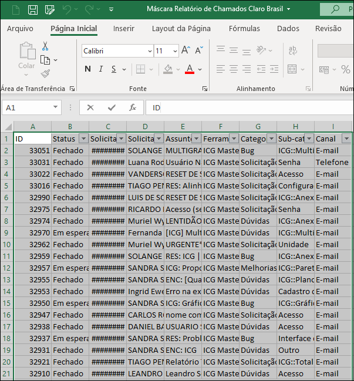
Task: Align text to top
Action: tap(221, 50)
